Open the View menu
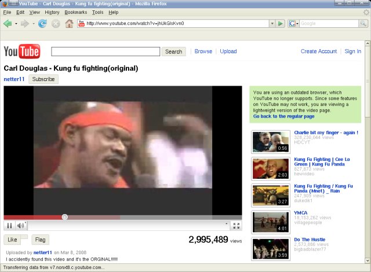Screen dimensions: 371x272 pyautogui.click(x=35, y=12)
